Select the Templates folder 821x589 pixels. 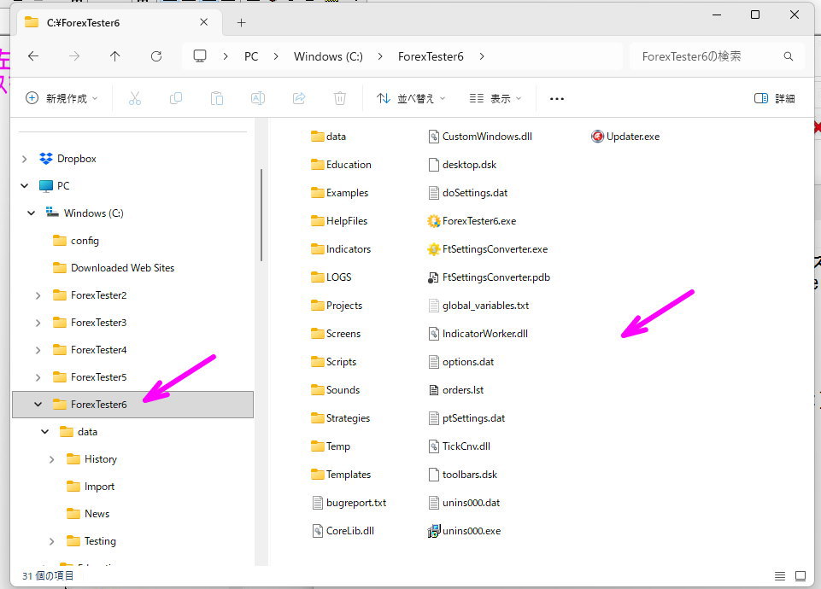[341, 475]
